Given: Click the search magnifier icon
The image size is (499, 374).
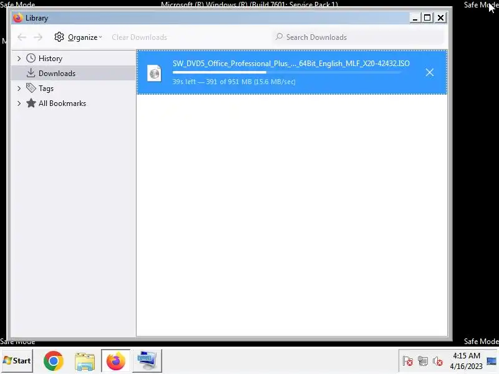Looking at the screenshot, I should click(279, 37).
